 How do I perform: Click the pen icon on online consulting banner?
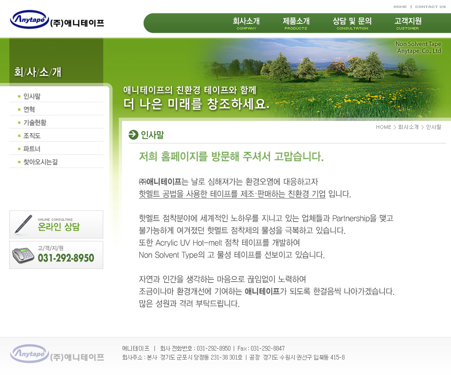[23, 224]
